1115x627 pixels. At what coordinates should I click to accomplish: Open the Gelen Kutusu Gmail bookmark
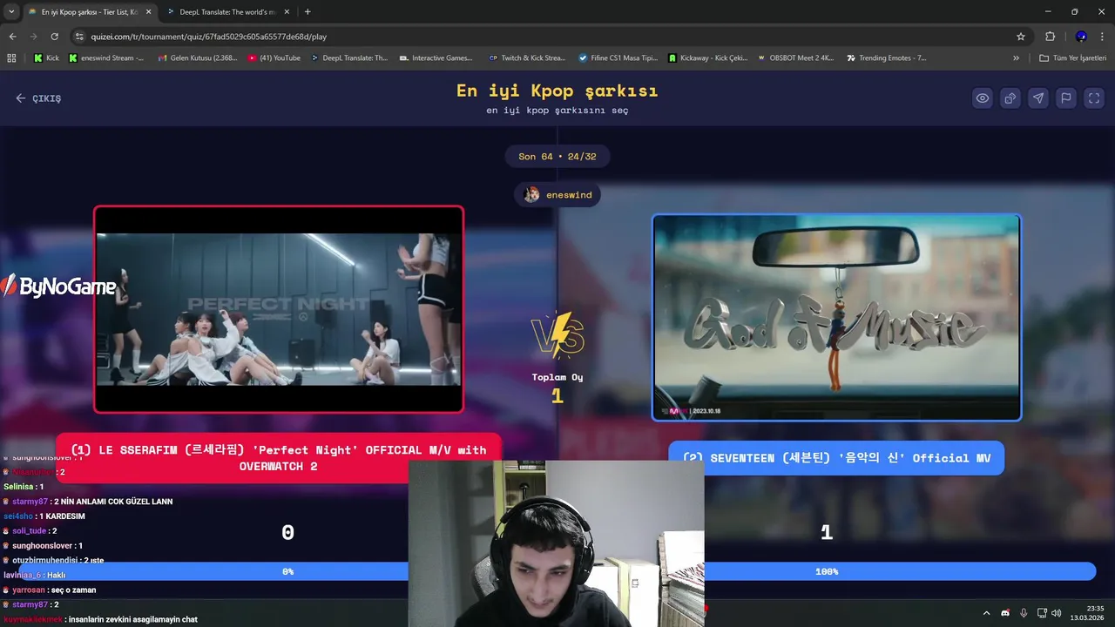[x=198, y=58]
